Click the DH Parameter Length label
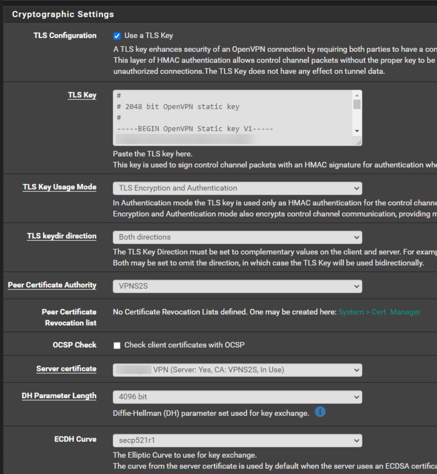 click(x=59, y=396)
